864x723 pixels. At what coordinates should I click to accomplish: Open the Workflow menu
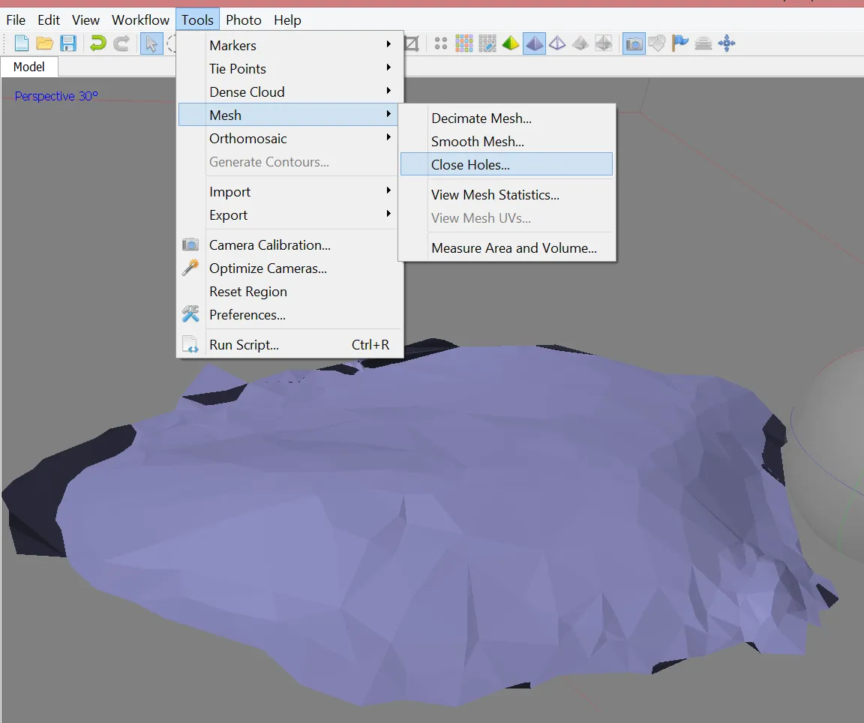click(140, 20)
